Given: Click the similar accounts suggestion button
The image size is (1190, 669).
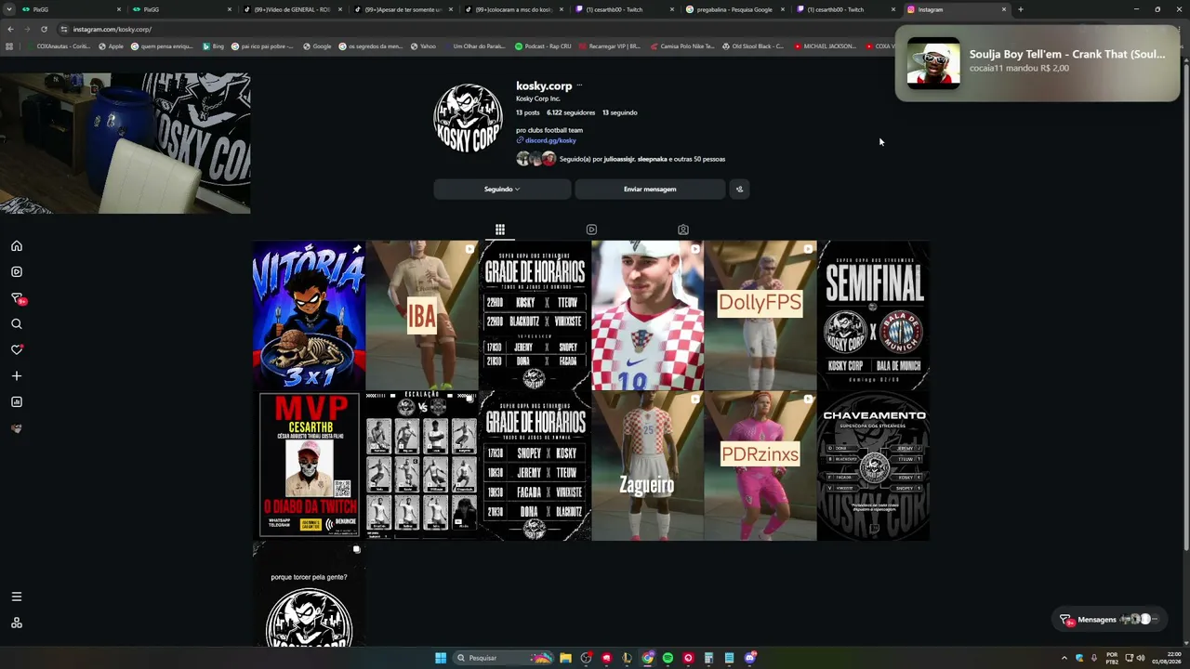Looking at the screenshot, I should pos(739,190).
